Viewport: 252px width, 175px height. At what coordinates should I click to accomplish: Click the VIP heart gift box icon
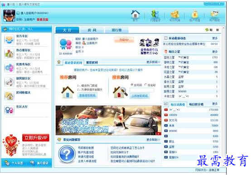tap(11, 146)
